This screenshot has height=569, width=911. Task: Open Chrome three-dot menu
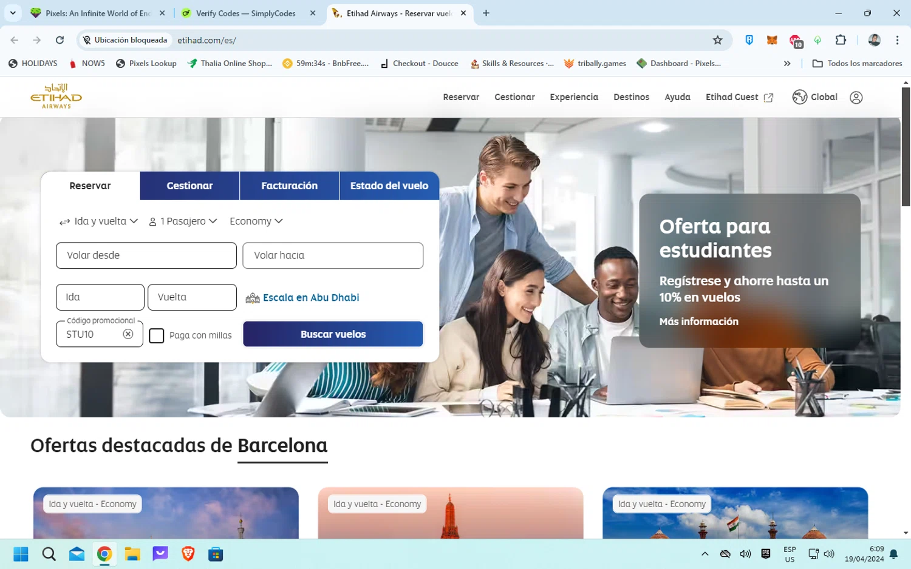click(897, 40)
